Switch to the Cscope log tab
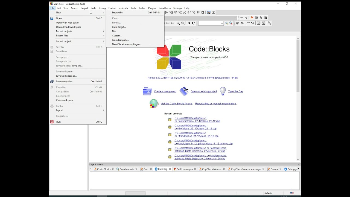This screenshot has width=350, height=197. (274, 169)
